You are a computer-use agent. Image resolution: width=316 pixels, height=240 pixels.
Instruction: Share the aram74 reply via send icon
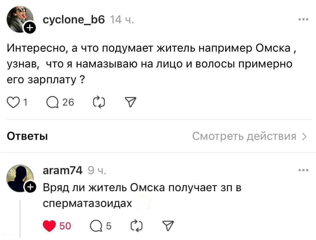tap(168, 226)
